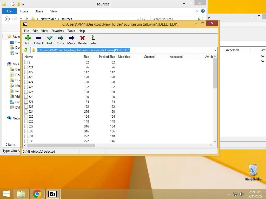Click the scroll right arrow of file list

click(x=210, y=145)
